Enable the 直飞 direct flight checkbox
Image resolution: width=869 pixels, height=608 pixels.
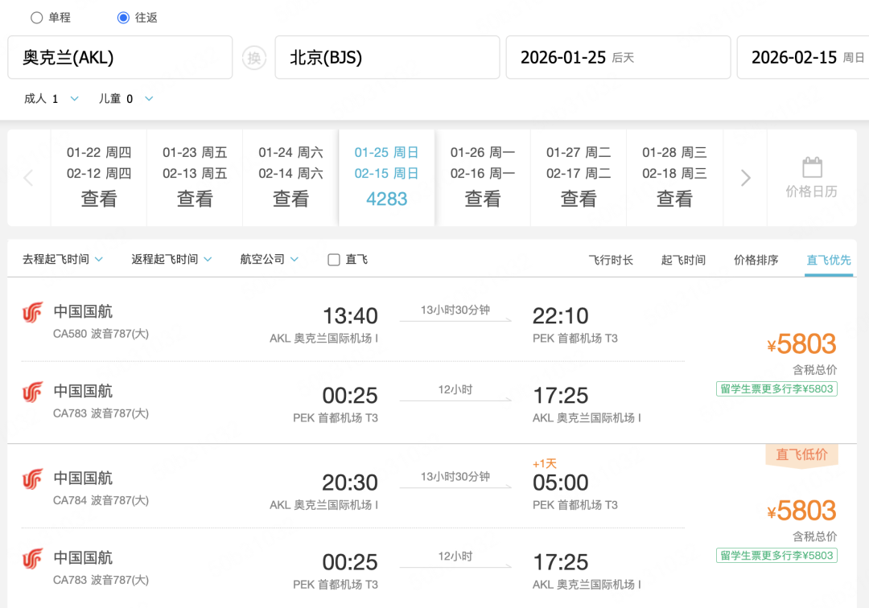tap(334, 260)
